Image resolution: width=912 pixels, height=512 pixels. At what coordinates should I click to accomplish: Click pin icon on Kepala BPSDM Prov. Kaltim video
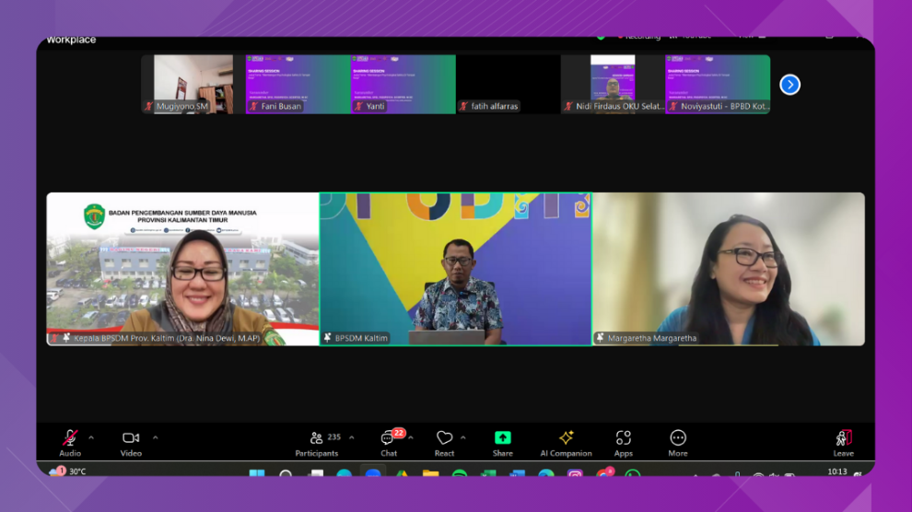pos(66,338)
